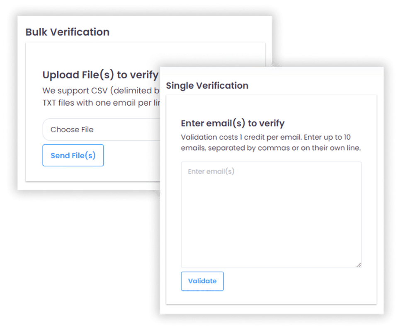Click the 'separated by commas' text line
398x328 pixels.
[x=271, y=148]
